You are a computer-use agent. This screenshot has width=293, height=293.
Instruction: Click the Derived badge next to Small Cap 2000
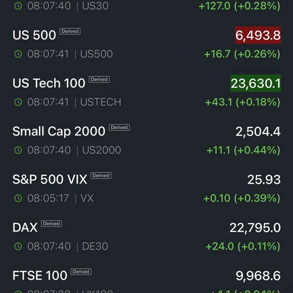point(119,127)
